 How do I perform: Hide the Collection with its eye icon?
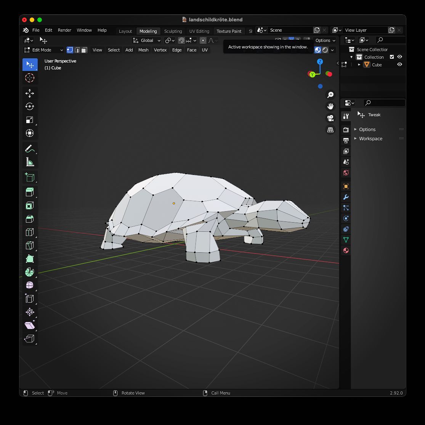click(x=399, y=57)
